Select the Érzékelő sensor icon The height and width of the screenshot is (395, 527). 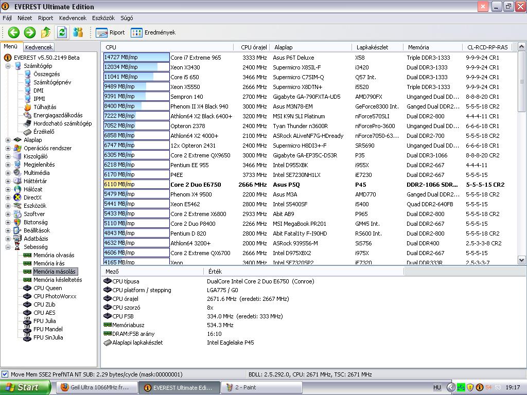click(28, 132)
